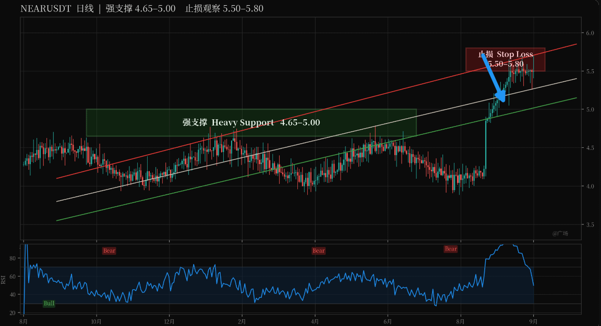Click the green Bull label on RSI
This screenshot has height=326, width=601.
[x=49, y=304]
